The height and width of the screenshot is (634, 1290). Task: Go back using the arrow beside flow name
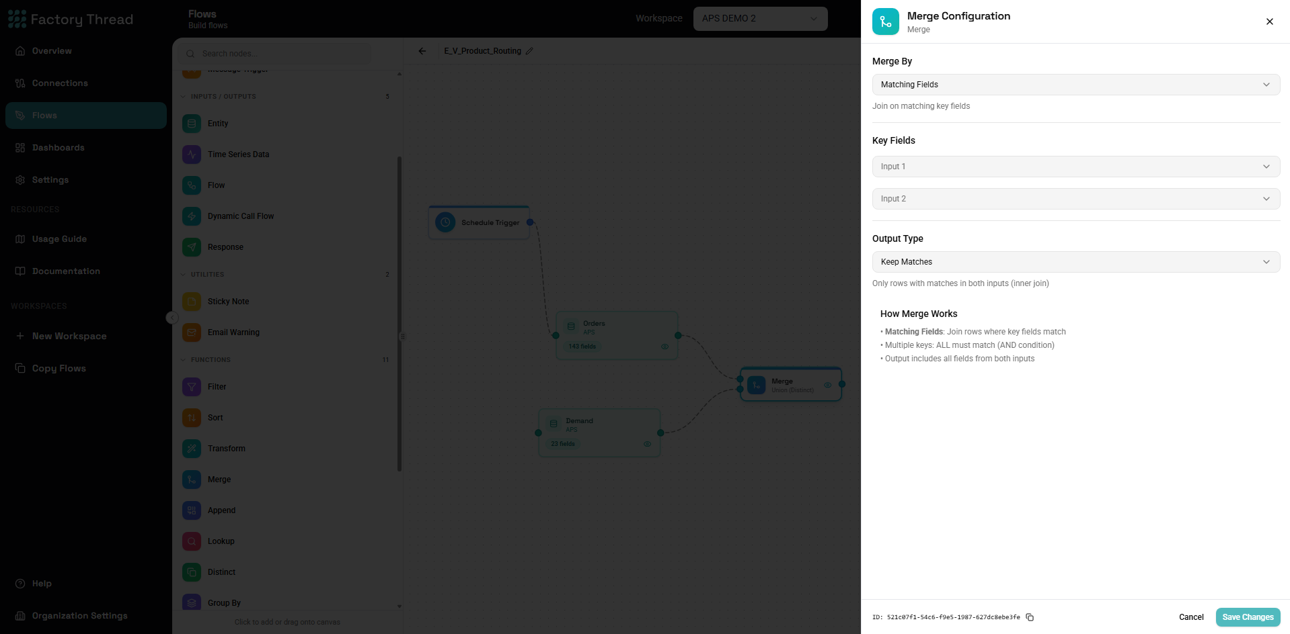coord(422,51)
